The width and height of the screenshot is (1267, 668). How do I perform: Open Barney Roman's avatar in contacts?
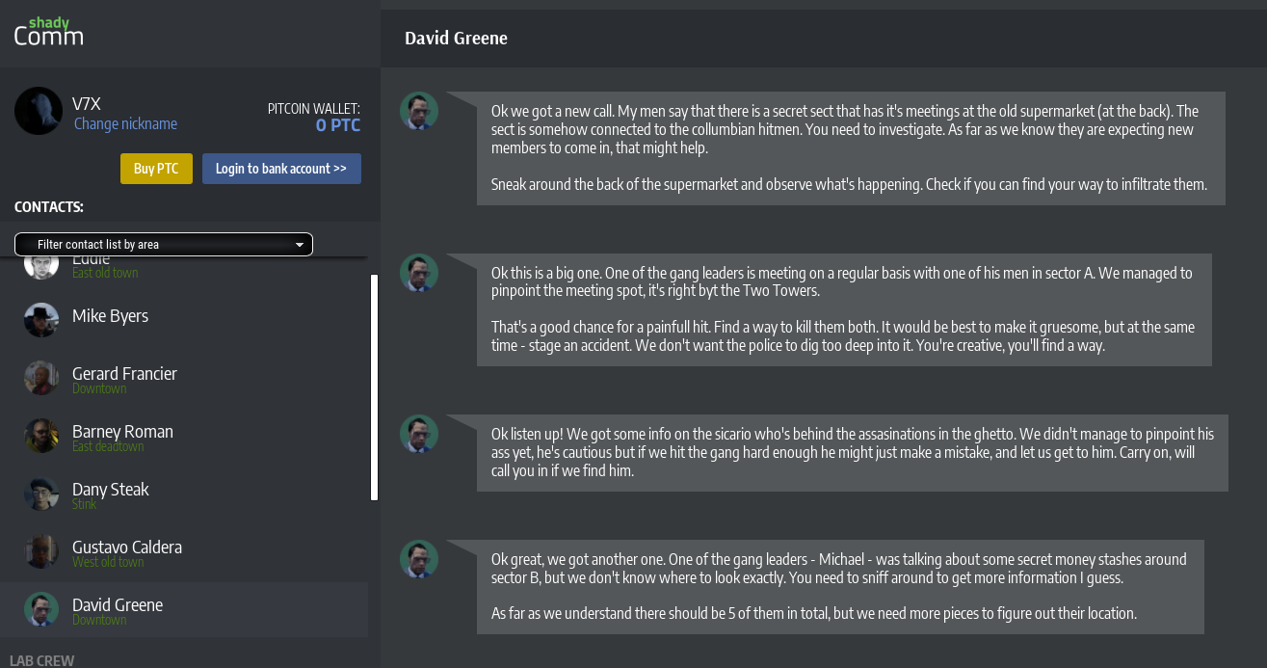pyautogui.click(x=41, y=436)
